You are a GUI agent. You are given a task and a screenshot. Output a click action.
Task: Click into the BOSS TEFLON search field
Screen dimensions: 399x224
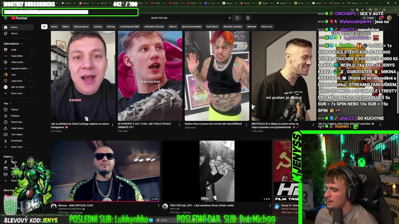tap(189, 18)
